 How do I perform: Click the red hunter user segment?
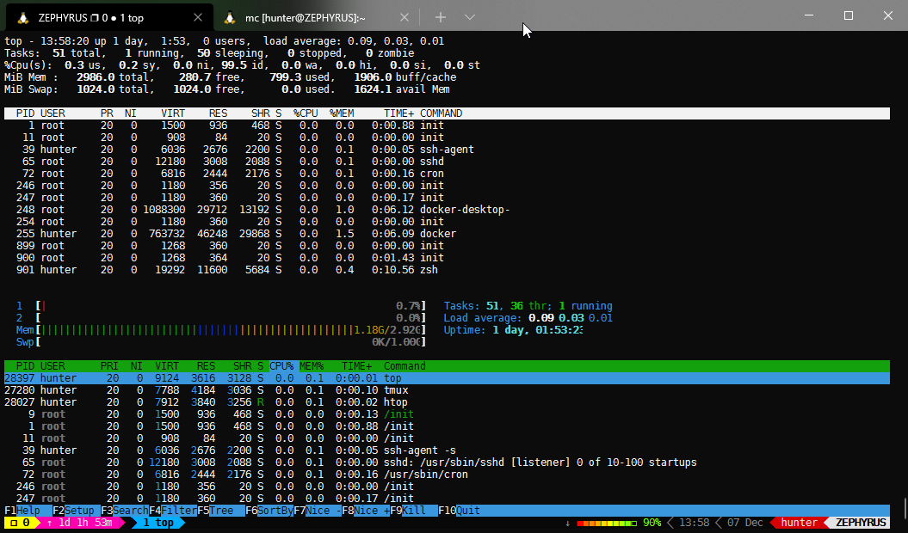click(x=799, y=523)
